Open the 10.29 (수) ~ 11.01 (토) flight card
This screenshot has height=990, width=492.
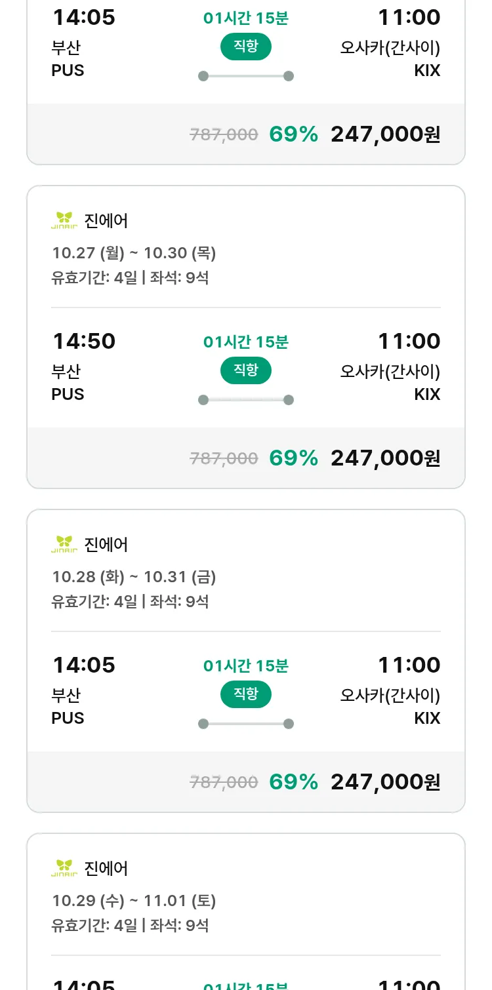pyautogui.click(x=134, y=901)
